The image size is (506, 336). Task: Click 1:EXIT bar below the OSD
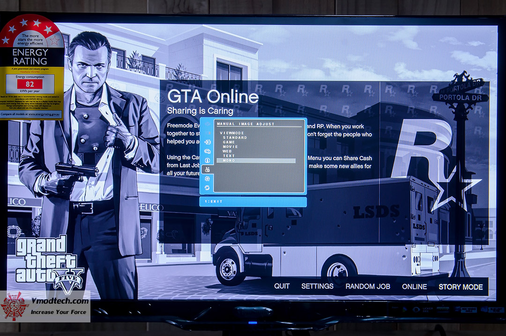pyautogui.click(x=253, y=202)
